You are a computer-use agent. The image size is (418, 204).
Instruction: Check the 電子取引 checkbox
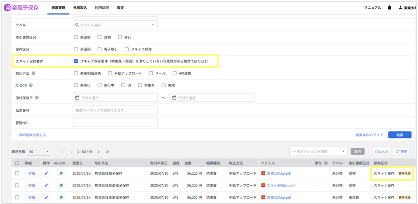99,49
